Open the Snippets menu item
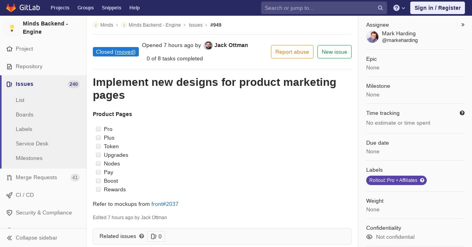Image resolution: width=472 pixels, height=247 pixels. pos(111,8)
